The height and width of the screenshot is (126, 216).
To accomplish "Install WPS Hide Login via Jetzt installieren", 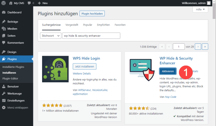I will [x=85, y=67].
